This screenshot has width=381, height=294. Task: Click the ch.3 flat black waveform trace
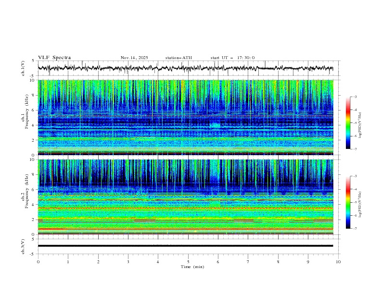pyautogui.click(x=185, y=246)
